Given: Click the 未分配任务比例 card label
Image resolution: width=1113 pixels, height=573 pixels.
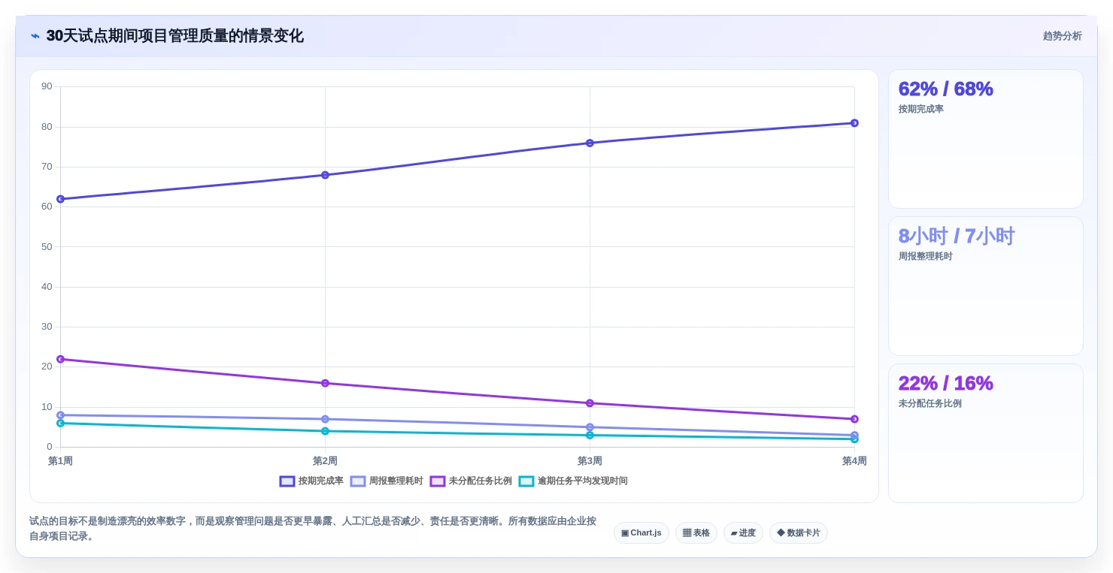Looking at the screenshot, I should pos(930,403).
